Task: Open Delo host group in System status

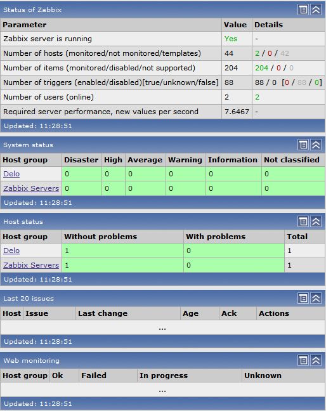Action: pos(11,174)
